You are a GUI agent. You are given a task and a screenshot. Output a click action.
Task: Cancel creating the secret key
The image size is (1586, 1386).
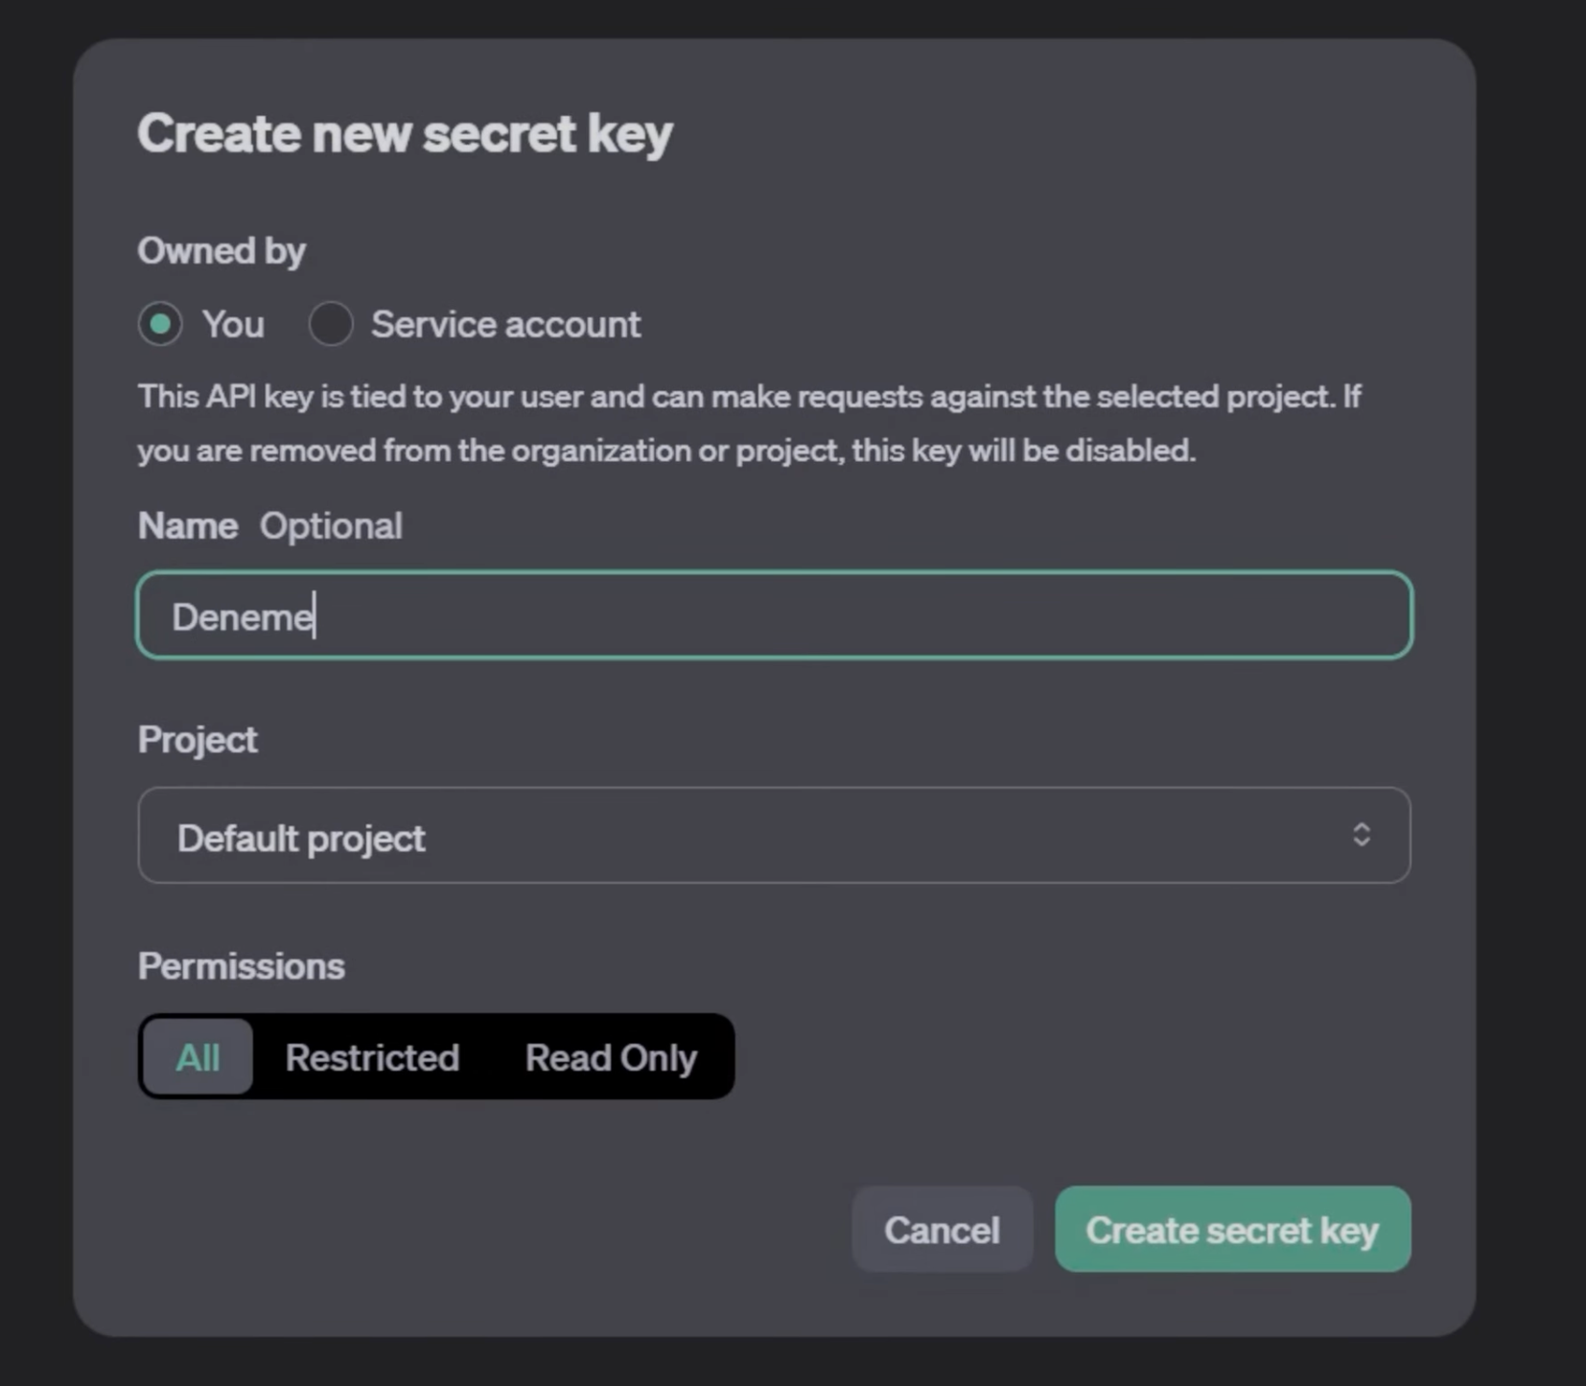(941, 1230)
